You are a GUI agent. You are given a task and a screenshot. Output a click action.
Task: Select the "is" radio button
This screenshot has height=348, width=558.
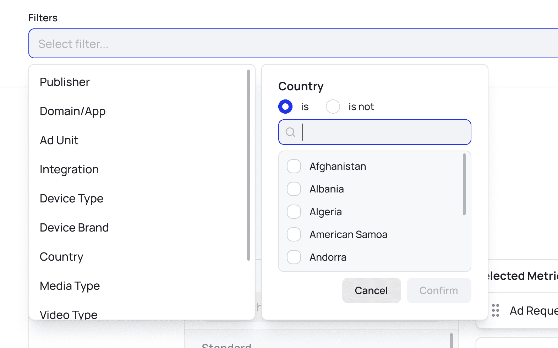285,107
